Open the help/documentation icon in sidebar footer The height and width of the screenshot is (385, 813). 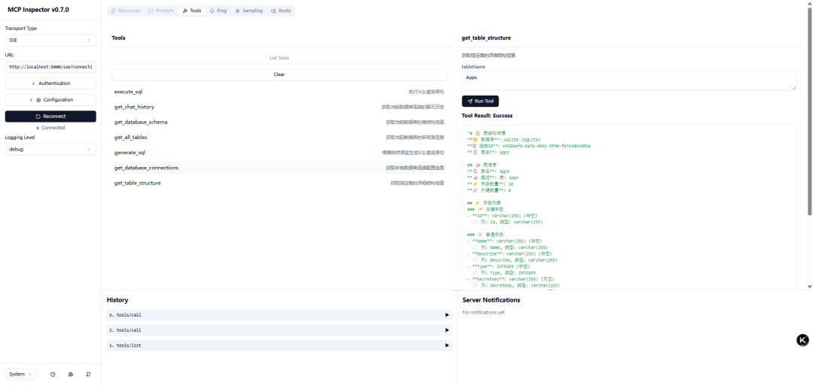(x=53, y=374)
